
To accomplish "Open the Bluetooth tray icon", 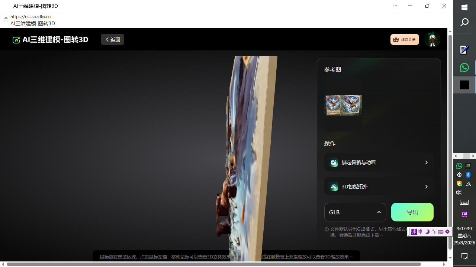I will (469, 175).
